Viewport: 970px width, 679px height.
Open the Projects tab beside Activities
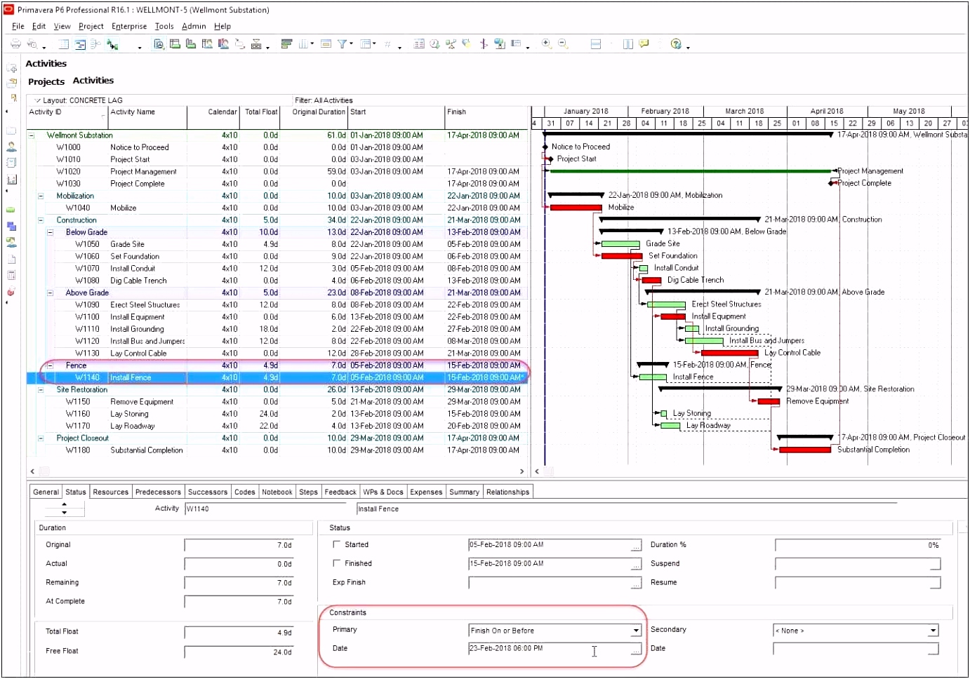coord(46,82)
